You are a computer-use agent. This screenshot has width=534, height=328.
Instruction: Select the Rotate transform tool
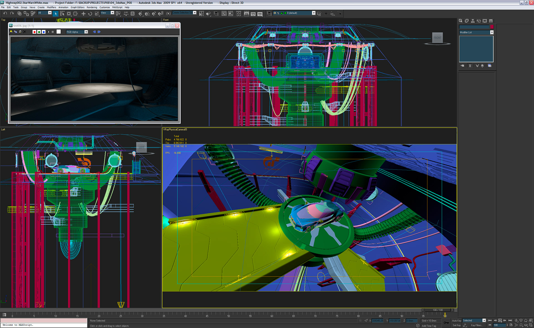point(90,13)
